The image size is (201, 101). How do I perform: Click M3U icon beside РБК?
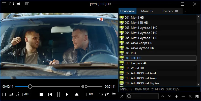[x=122, y=53]
